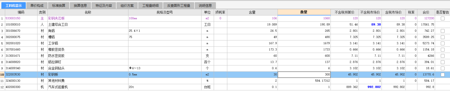The width and height of the screenshot is (450, 98).
Task: Click the name cell 彩钢夹芯板
Action: (x=88, y=18)
